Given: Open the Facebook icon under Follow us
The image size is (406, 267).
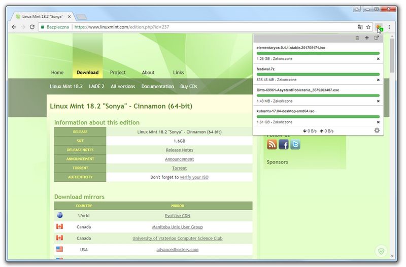Looking at the screenshot, I should [x=284, y=144].
